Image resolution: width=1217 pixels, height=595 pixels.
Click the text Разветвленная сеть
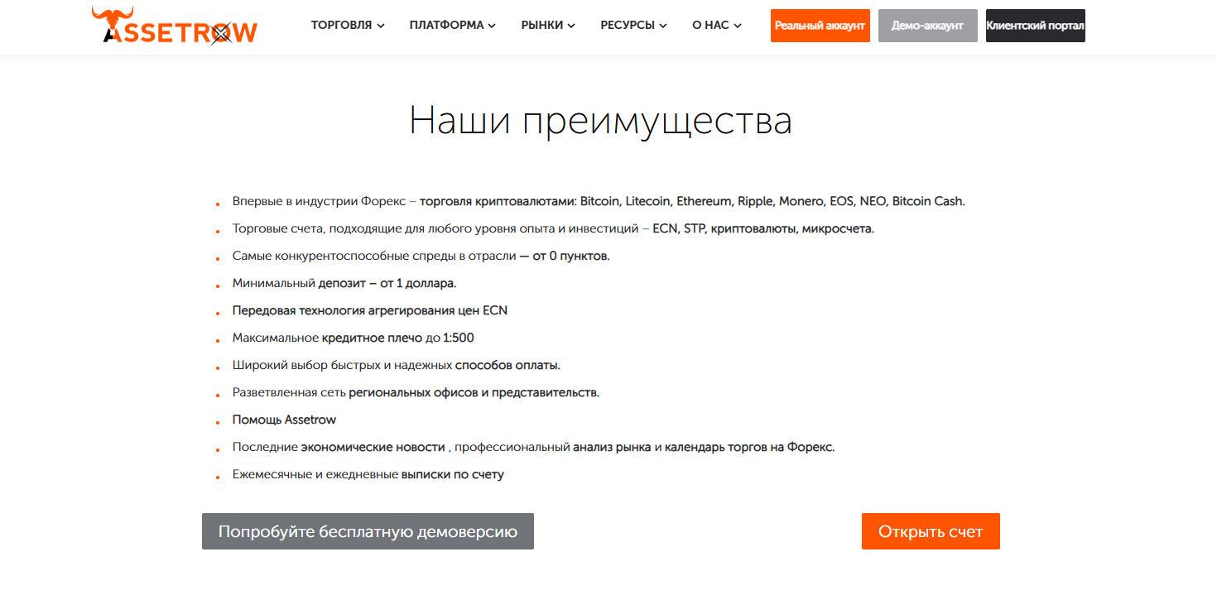289,392
